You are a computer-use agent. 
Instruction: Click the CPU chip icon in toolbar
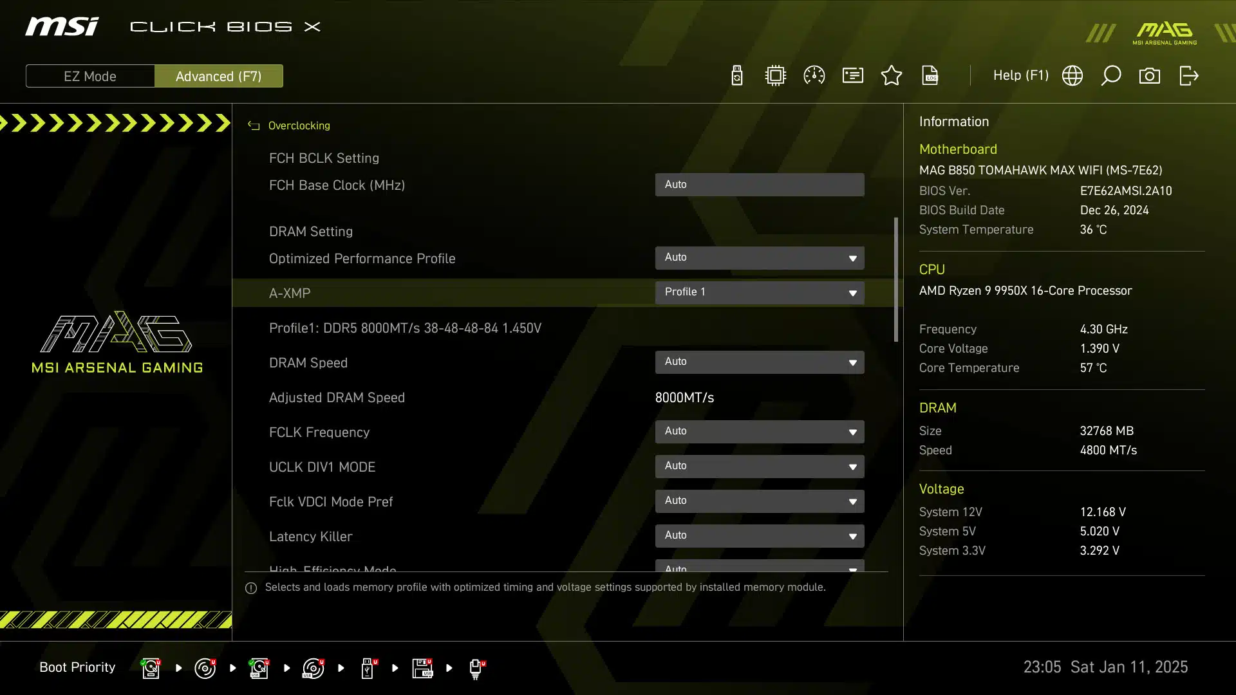click(776, 76)
